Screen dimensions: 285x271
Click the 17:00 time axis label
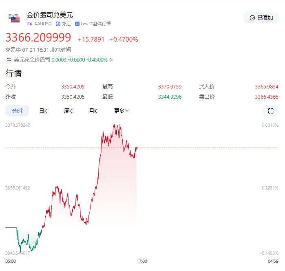[141, 261]
